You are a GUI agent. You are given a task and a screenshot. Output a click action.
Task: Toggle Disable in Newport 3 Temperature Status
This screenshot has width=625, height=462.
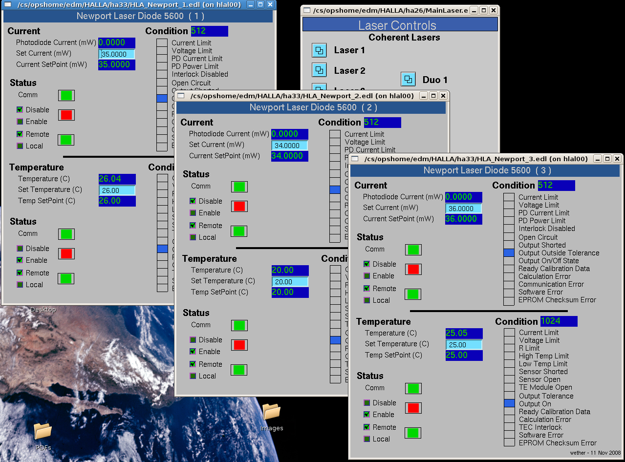[x=367, y=403]
